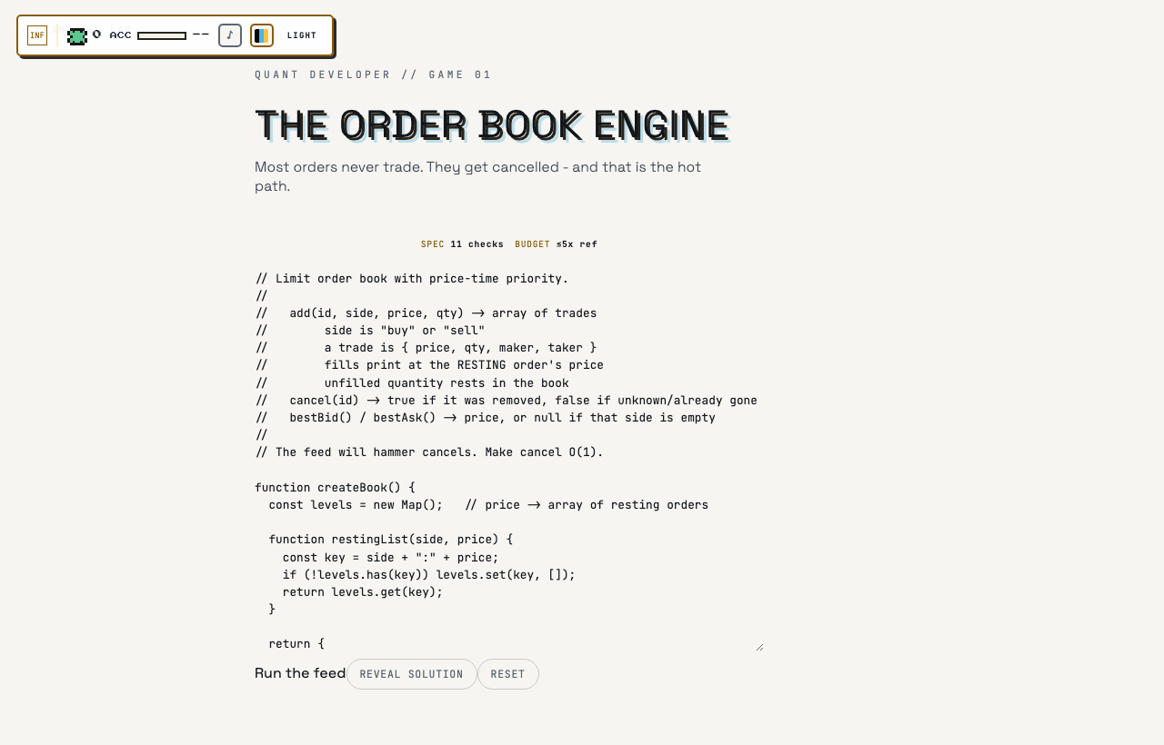
Task: Open the color palette theme switcher
Action: tap(262, 35)
